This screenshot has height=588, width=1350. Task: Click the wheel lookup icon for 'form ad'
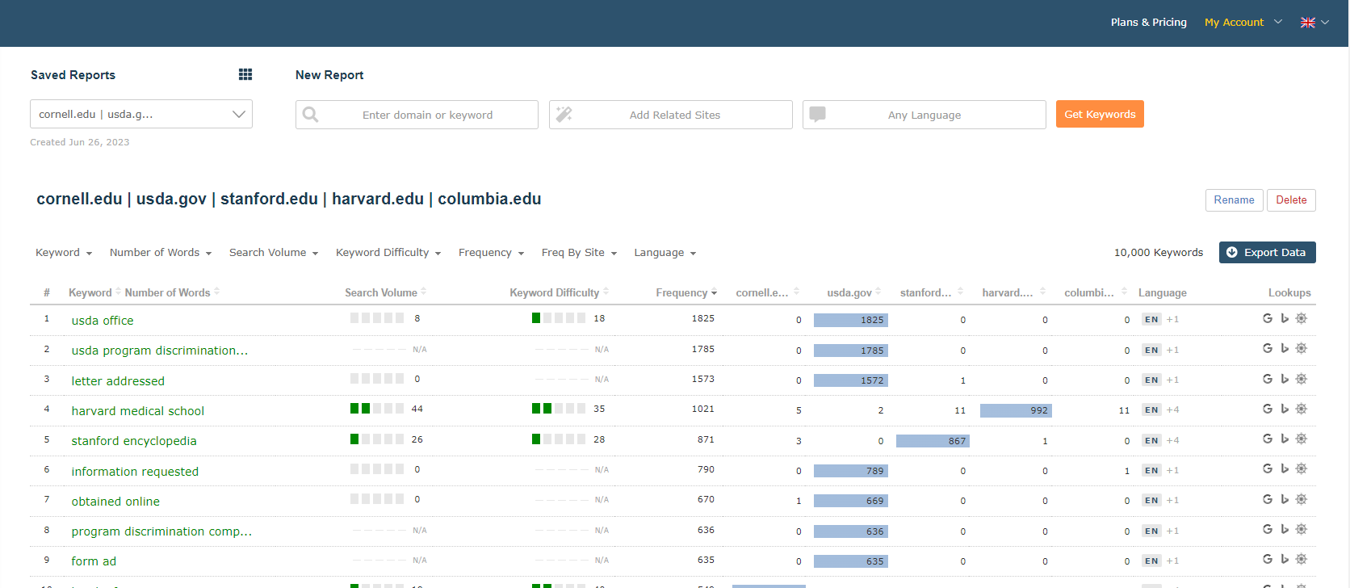tap(1302, 559)
